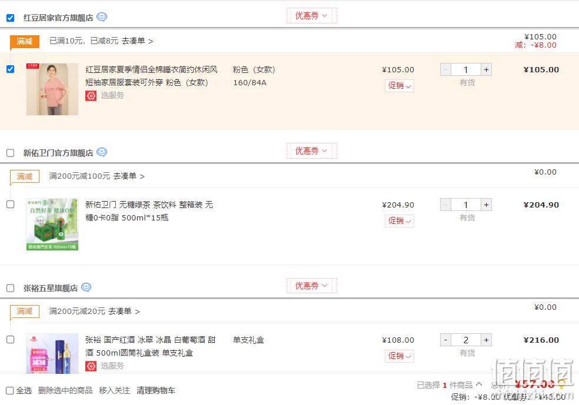Expand 促销 options for 红豆居家 pajamas
The image size is (579, 405).
click(399, 86)
